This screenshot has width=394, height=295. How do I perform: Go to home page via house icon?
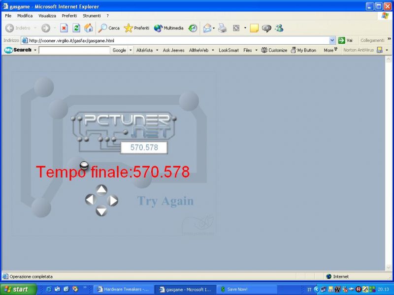click(88, 28)
